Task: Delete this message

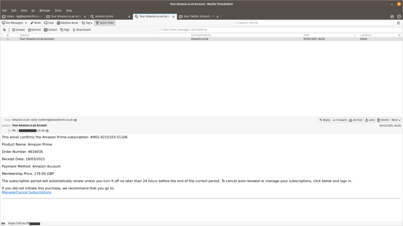Action: [383, 120]
